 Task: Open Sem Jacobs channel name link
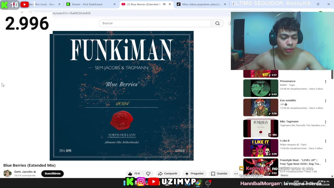click(23, 172)
